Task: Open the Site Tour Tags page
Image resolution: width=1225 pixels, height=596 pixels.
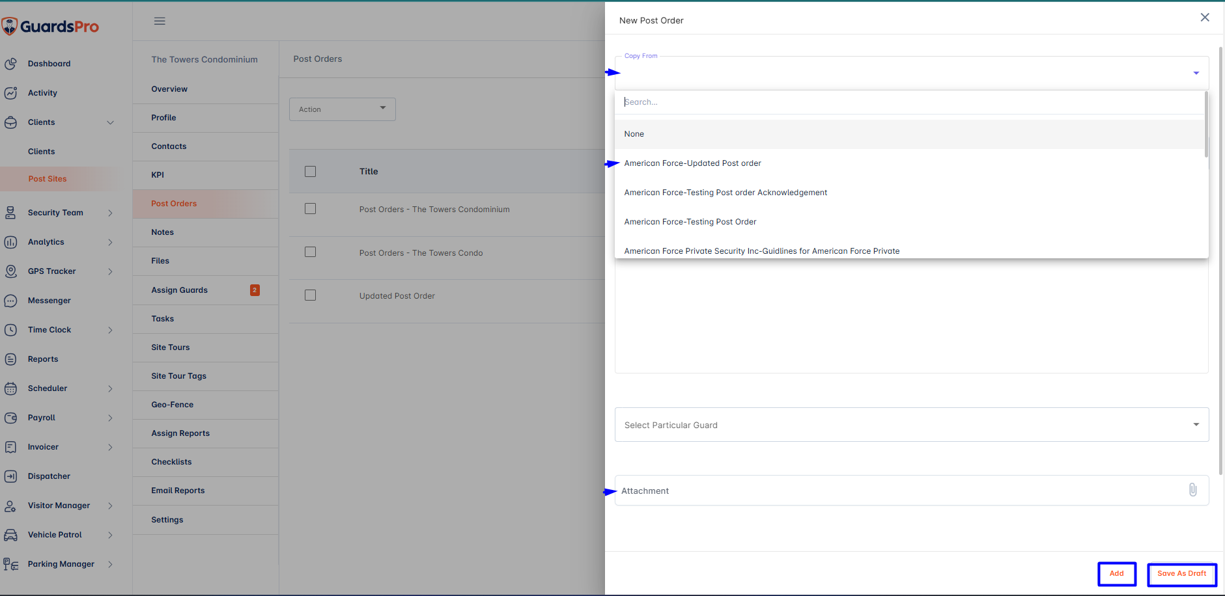Action: 206,376
